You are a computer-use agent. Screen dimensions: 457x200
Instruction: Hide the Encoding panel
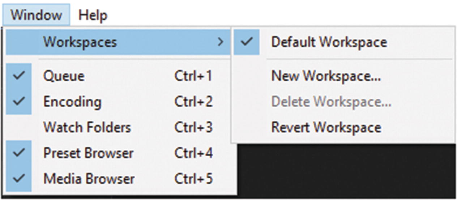(x=72, y=102)
